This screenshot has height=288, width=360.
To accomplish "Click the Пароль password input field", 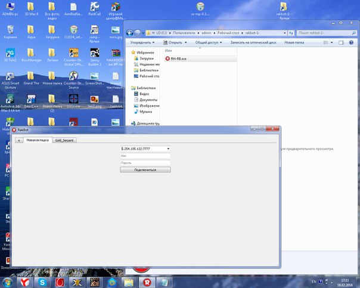I will pyautogui.click(x=145, y=163).
